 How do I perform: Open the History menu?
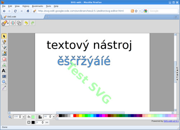(x=26, y=6)
